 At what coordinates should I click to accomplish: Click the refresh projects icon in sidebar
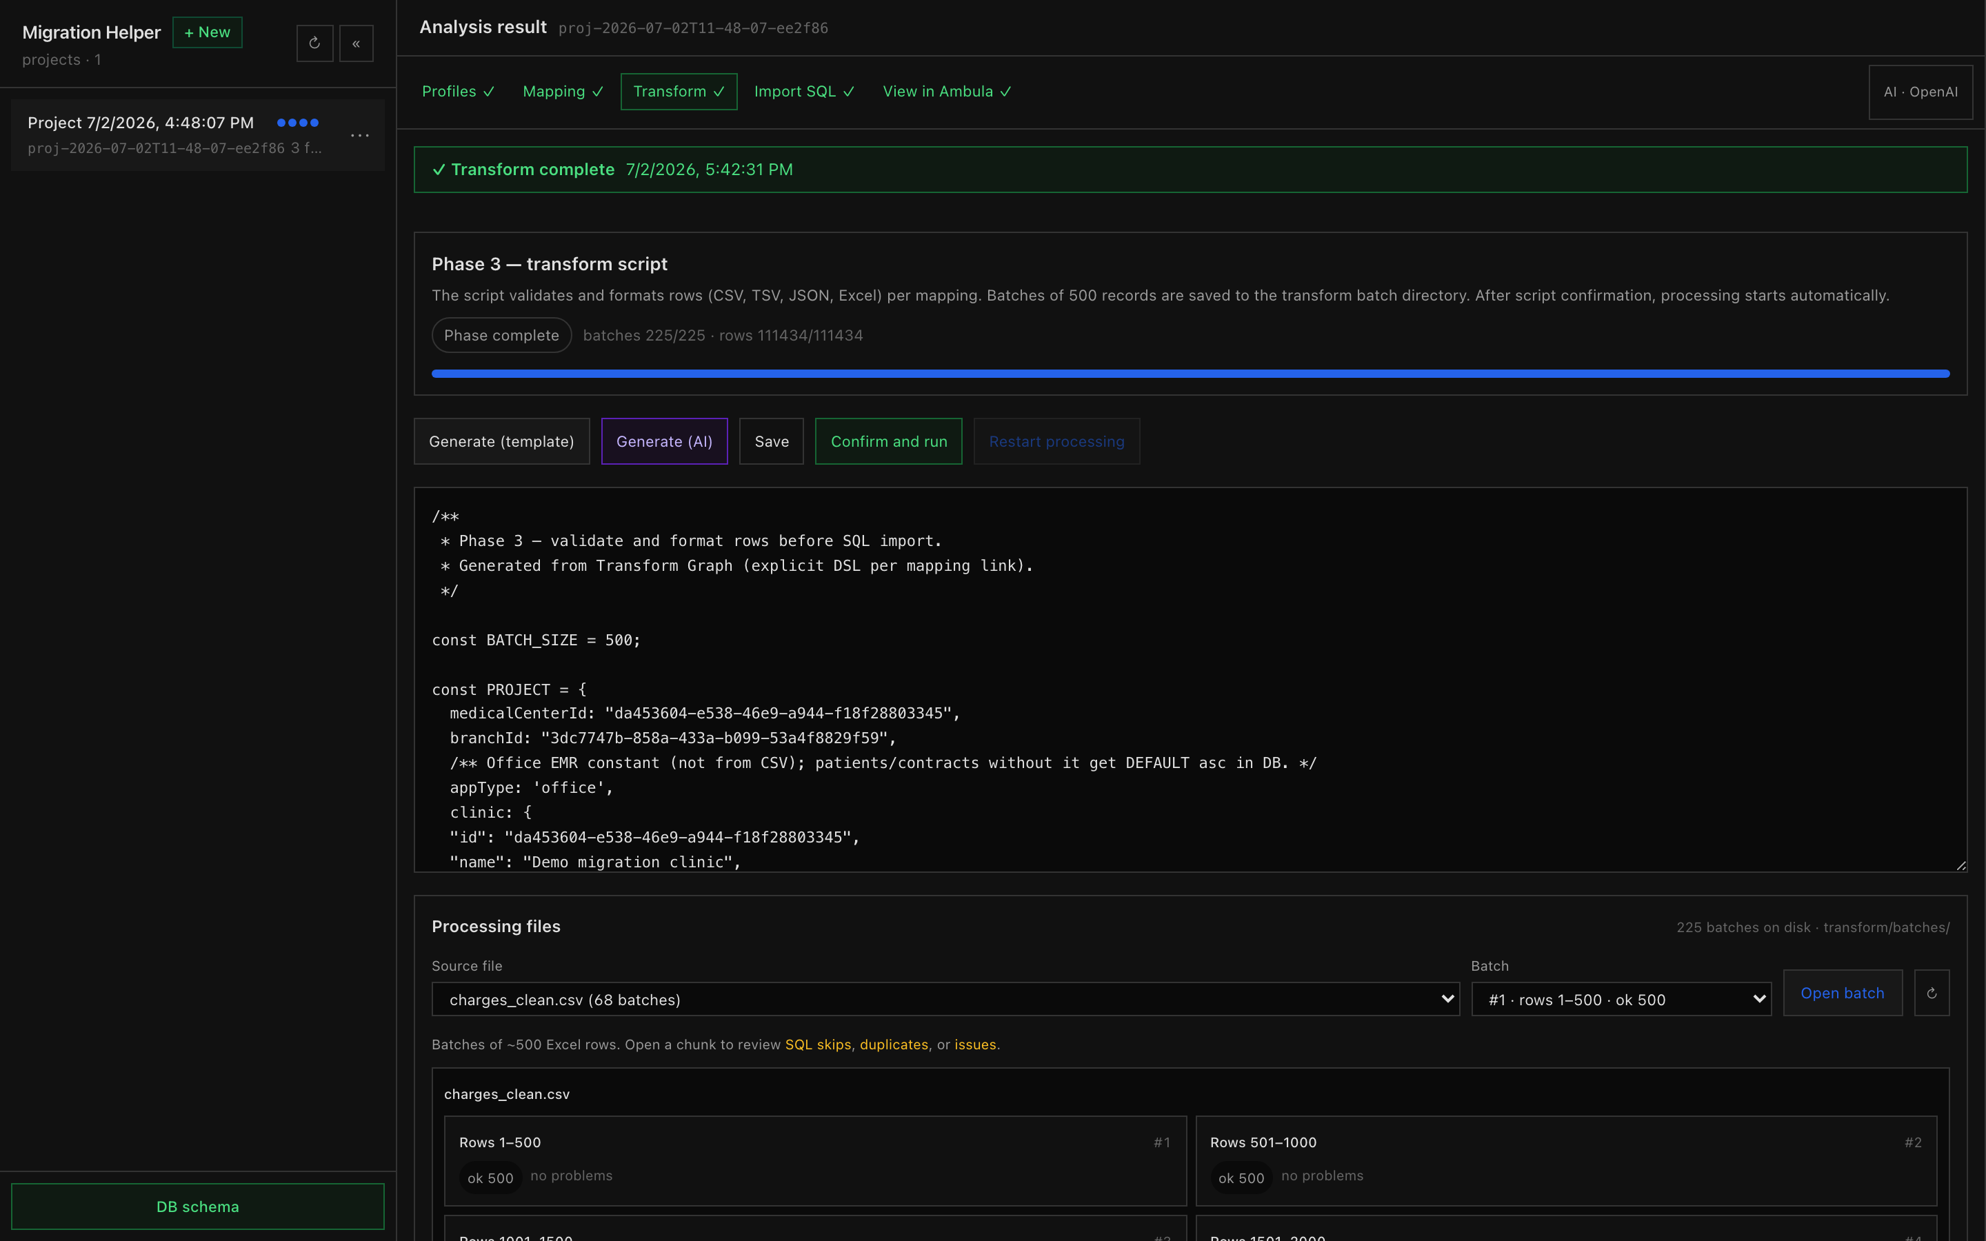point(314,43)
